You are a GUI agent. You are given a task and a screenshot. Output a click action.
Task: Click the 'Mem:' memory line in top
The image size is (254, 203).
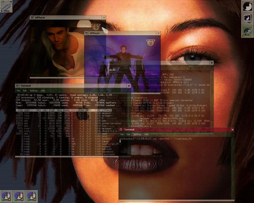[66, 103]
